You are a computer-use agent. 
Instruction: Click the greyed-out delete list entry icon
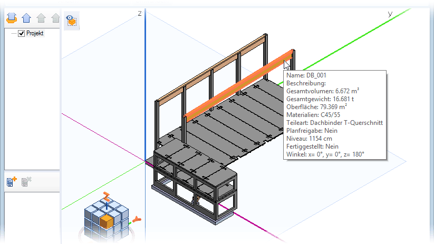pos(26,182)
